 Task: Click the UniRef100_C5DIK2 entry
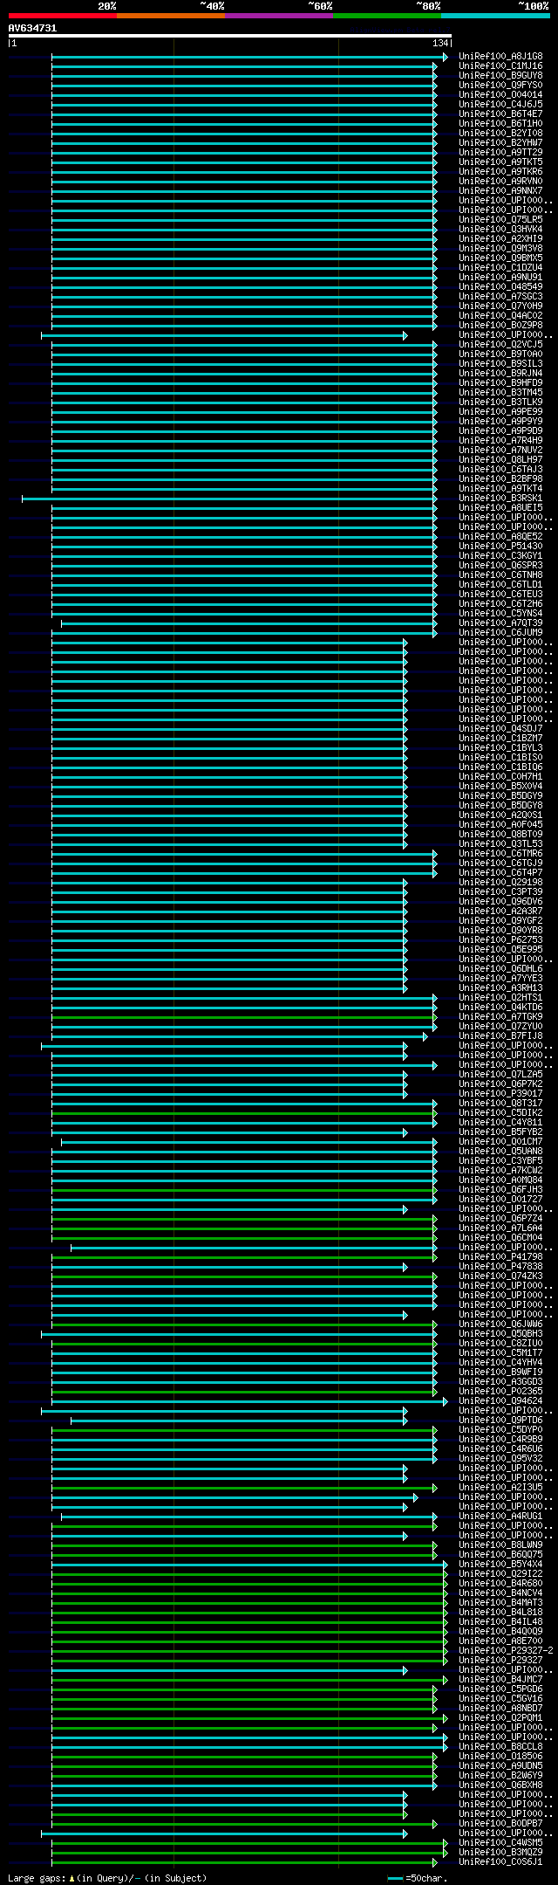(x=500, y=1113)
